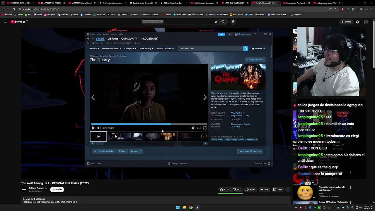Go to the previous screenshot arrow in media viewer
This screenshot has height=211, width=375.
(x=93, y=97)
